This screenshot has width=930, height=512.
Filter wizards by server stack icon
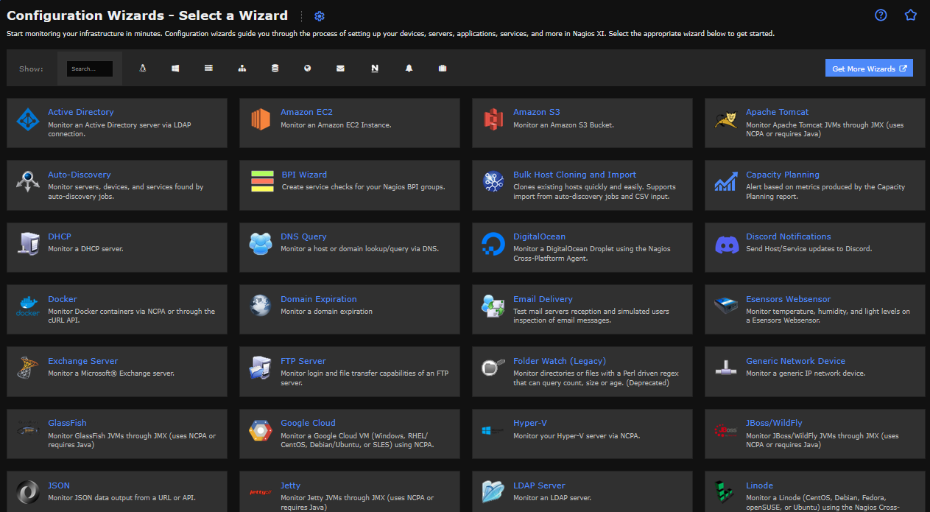coord(208,69)
